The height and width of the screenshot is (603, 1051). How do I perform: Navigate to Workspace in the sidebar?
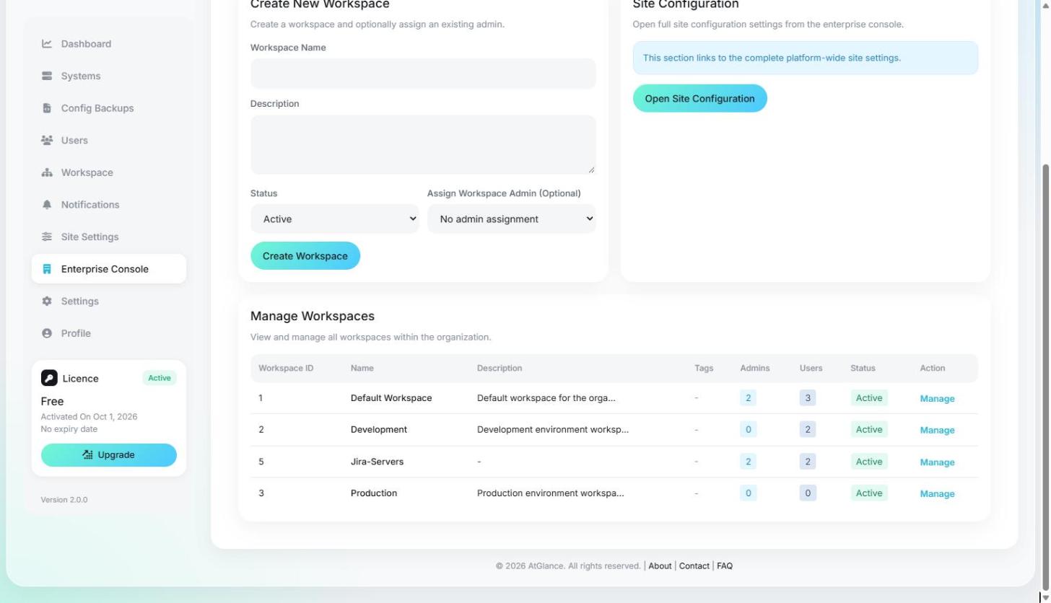click(x=108, y=172)
